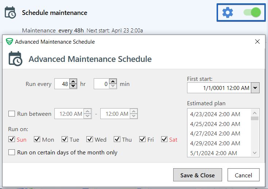
Task: Click up arrow of Run between end time
Action: pyautogui.click(x=134, y=111)
